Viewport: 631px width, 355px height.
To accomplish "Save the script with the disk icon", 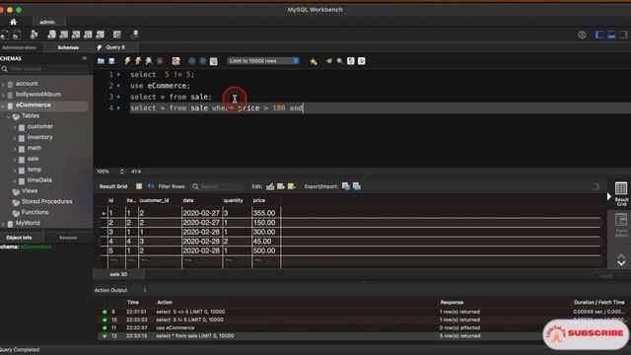I will [x=111, y=61].
